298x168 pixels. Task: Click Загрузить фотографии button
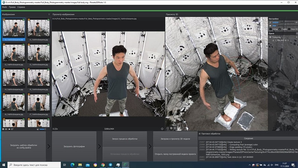[74, 146]
